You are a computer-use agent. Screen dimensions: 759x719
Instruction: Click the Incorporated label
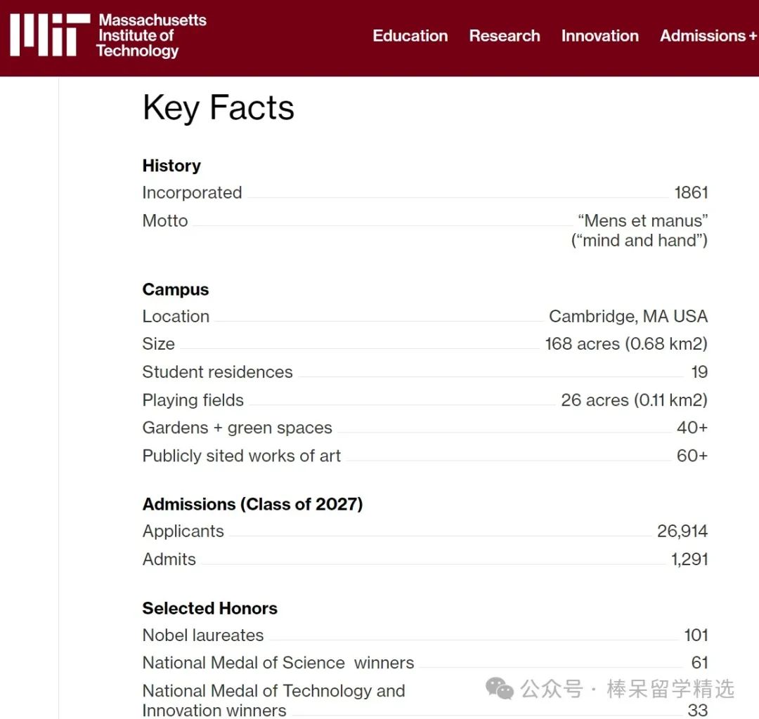192,192
